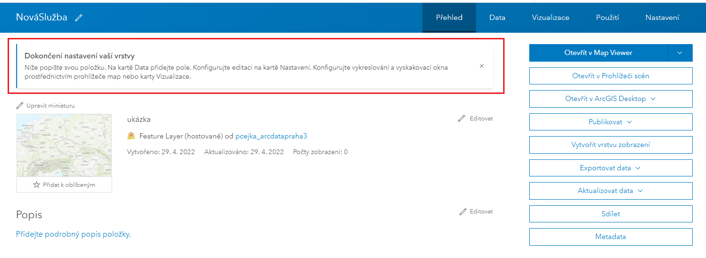
Task: Click the Editovat pencil in Popis section
Action: pyautogui.click(x=463, y=212)
